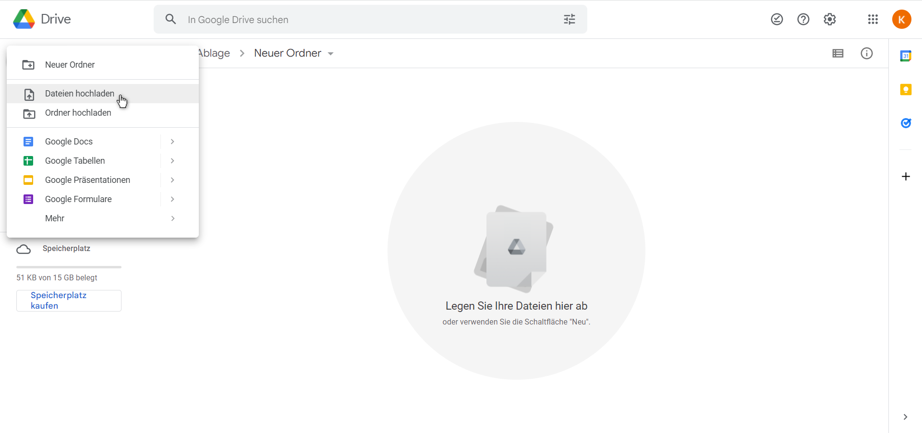Image resolution: width=922 pixels, height=433 pixels.
Task: Open advanced search filter options
Action: [x=570, y=19]
